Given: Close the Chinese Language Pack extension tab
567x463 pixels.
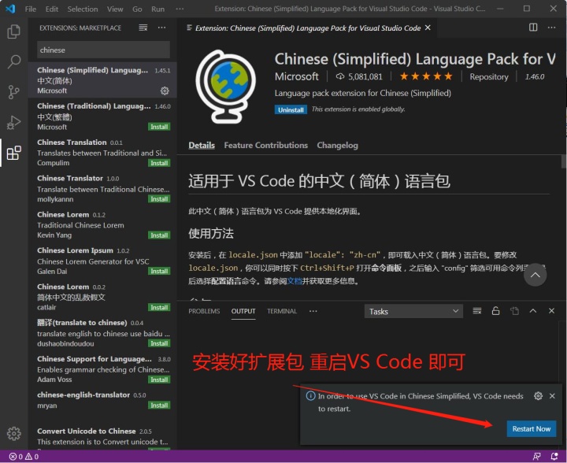Looking at the screenshot, I should 428,28.
